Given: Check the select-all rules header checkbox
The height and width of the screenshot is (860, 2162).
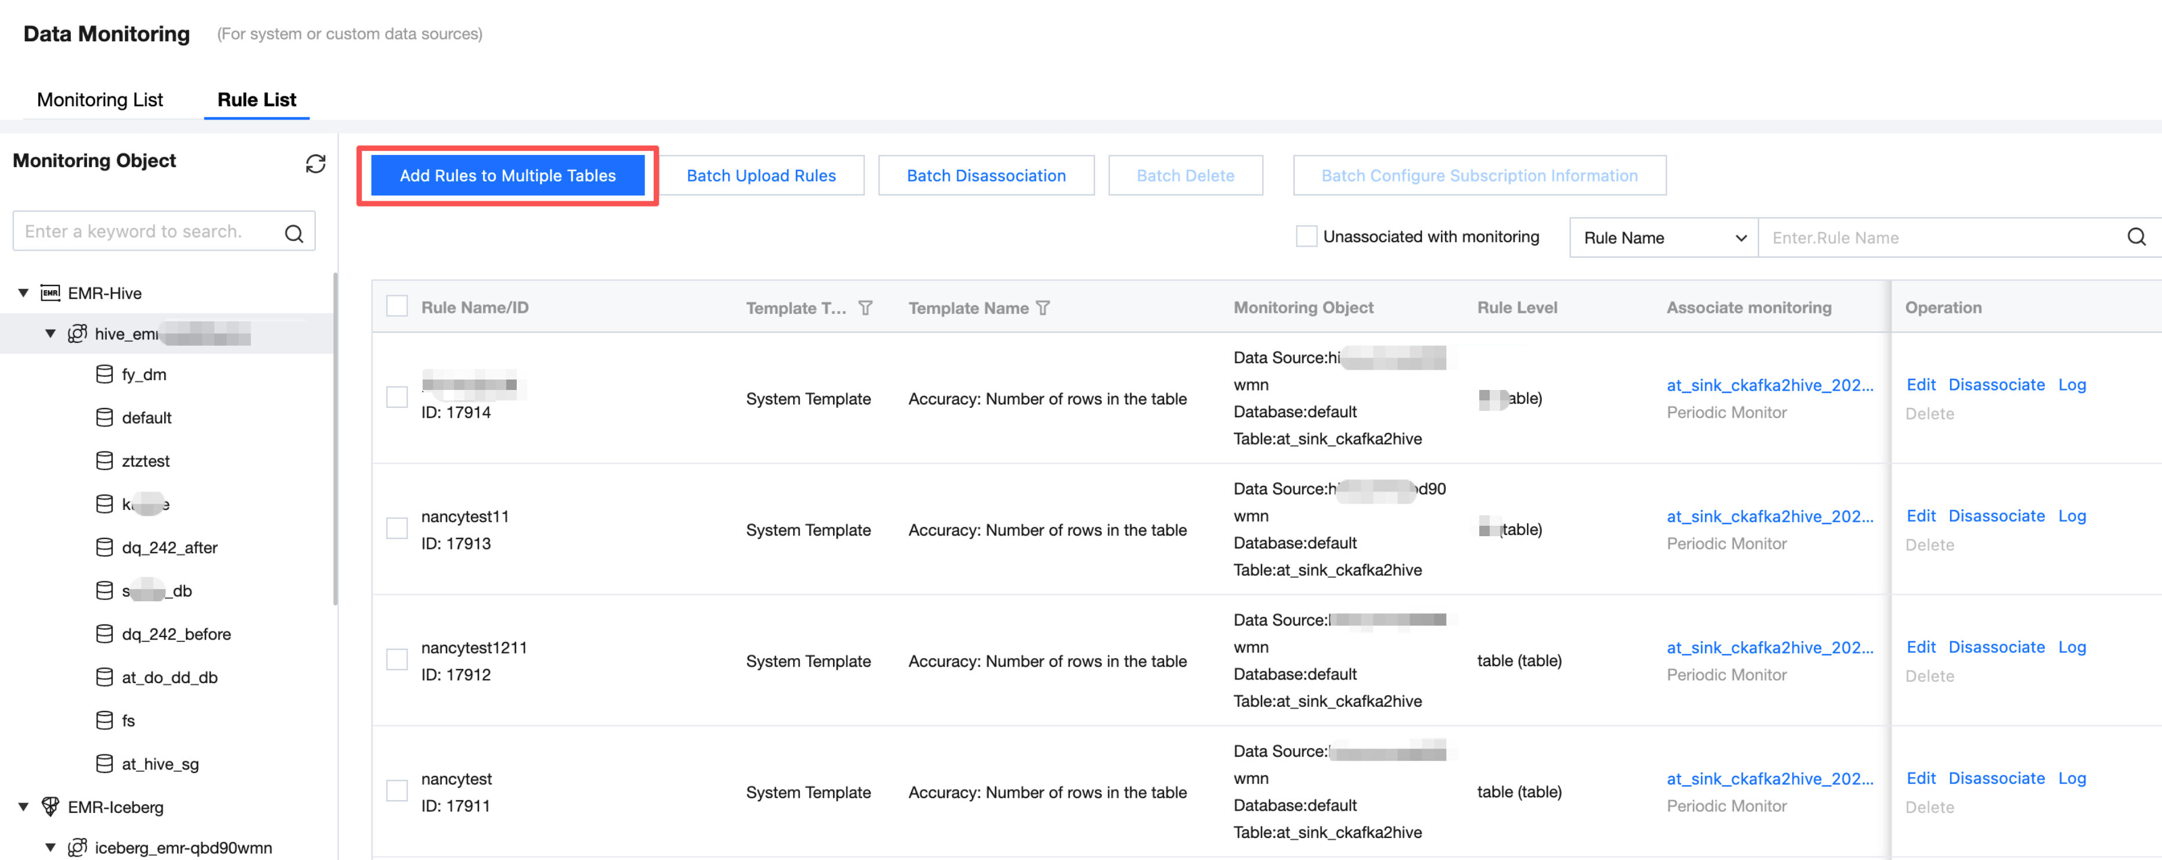Looking at the screenshot, I should 397,306.
